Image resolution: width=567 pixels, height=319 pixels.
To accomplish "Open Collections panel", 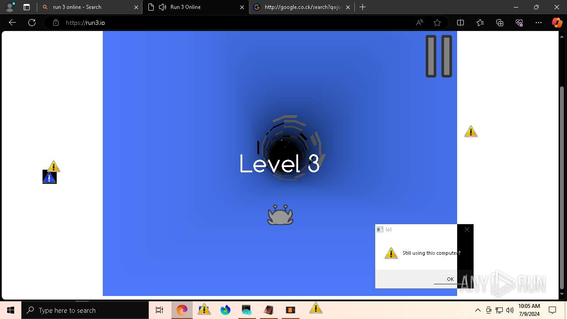I will click(500, 23).
